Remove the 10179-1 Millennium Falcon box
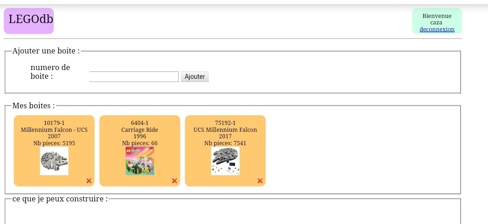The height and width of the screenshot is (224, 488). point(89,181)
